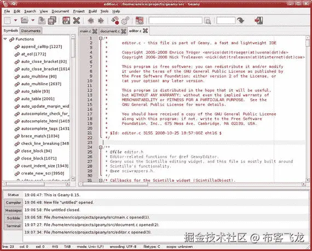Close the editor.c tab with its X
Viewport: 312px width, 251px height.
[x=146, y=31]
